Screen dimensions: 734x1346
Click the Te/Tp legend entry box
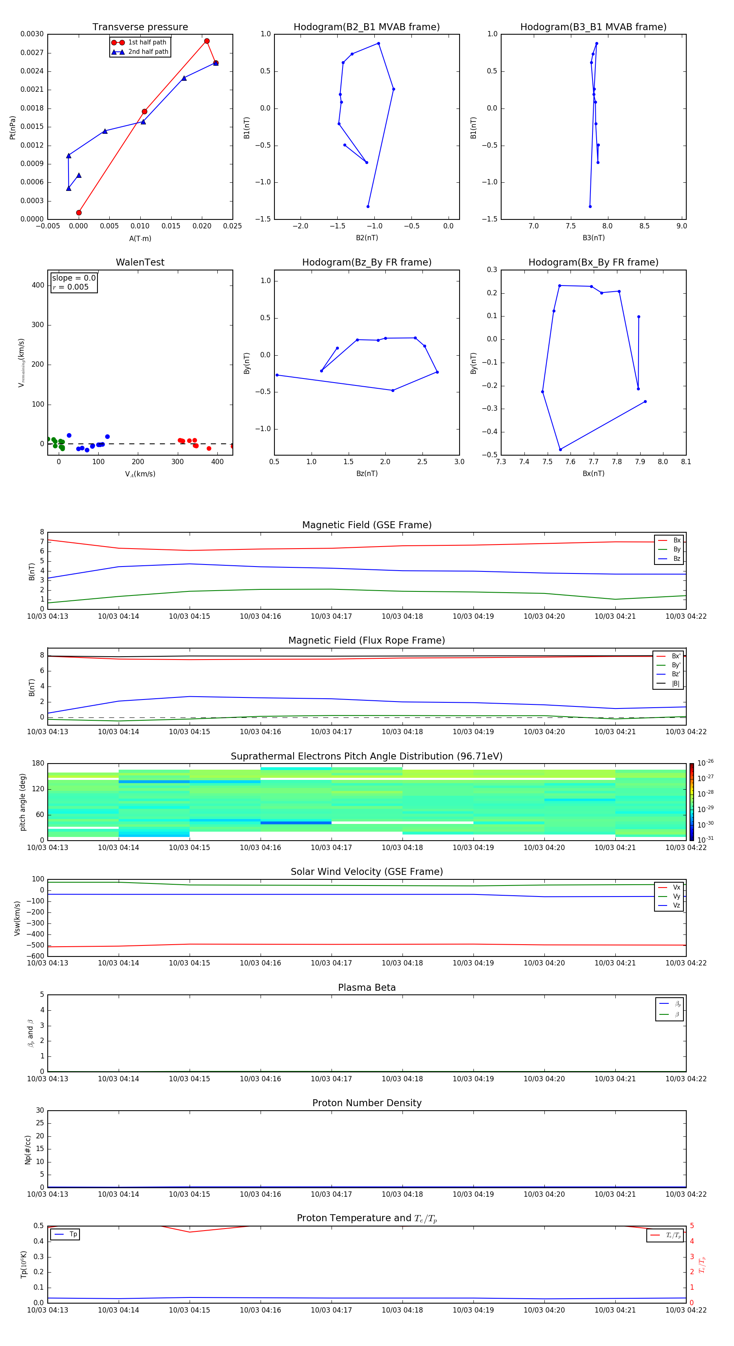coord(665,1235)
